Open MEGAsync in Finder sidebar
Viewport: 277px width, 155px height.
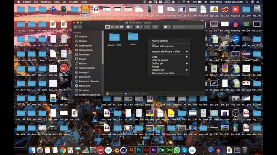(85, 86)
